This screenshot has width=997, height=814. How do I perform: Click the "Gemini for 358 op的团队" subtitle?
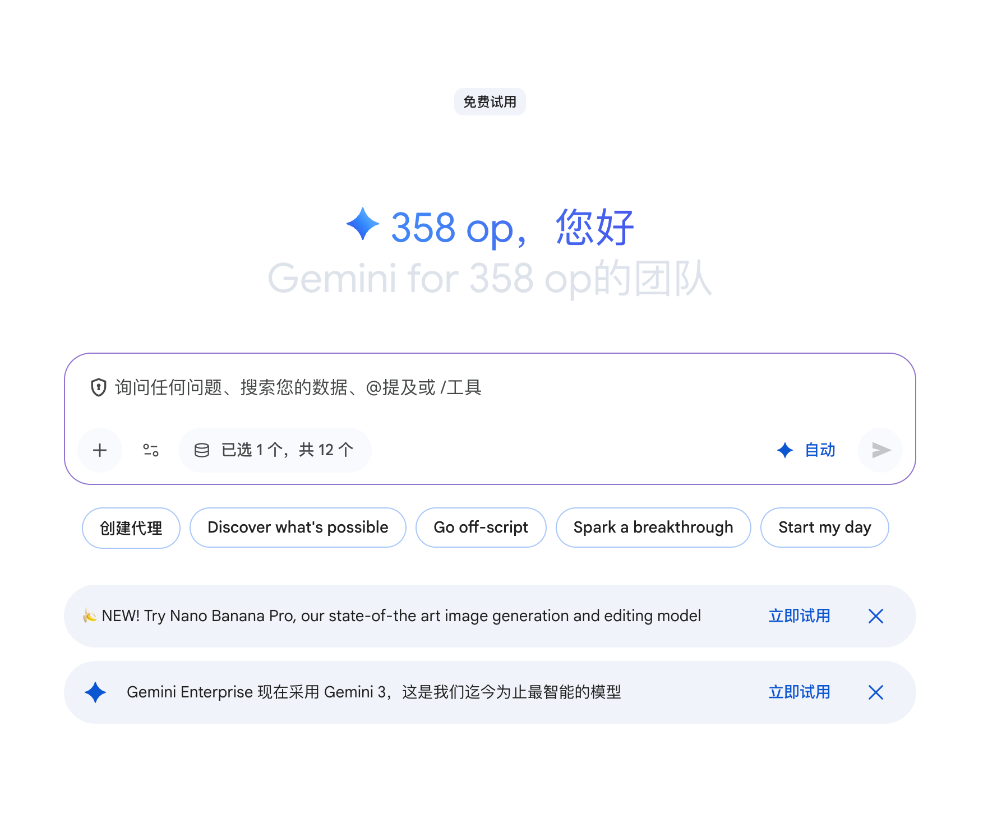pos(490,278)
